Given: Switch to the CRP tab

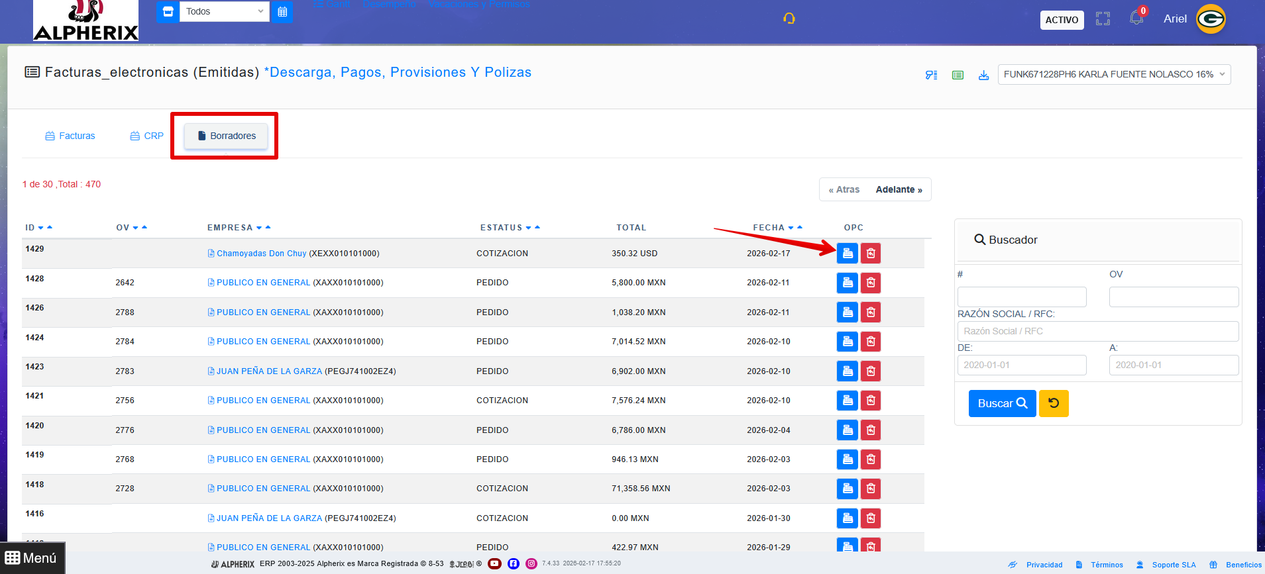Looking at the screenshot, I should click(x=147, y=136).
